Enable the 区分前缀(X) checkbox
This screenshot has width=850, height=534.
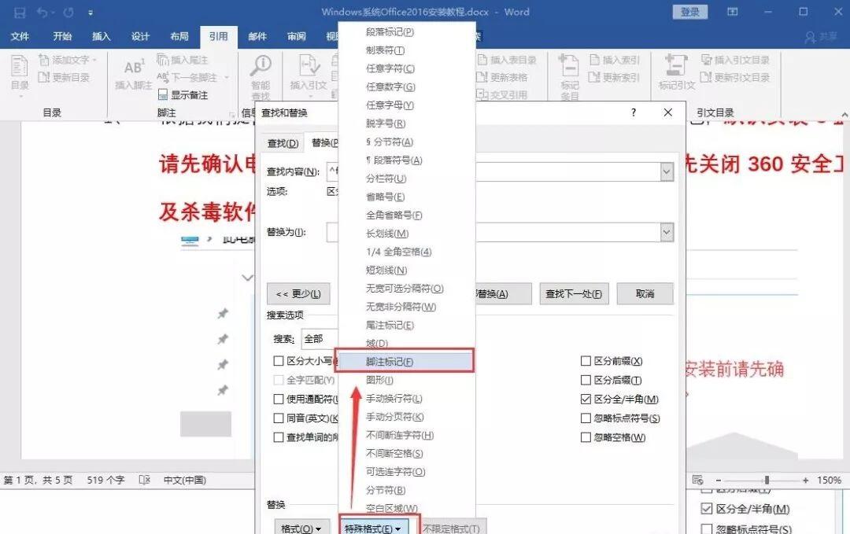point(586,361)
